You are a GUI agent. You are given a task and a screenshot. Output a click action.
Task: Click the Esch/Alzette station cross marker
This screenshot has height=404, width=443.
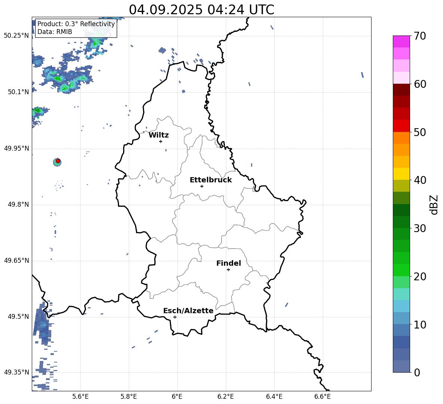(175, 317)
